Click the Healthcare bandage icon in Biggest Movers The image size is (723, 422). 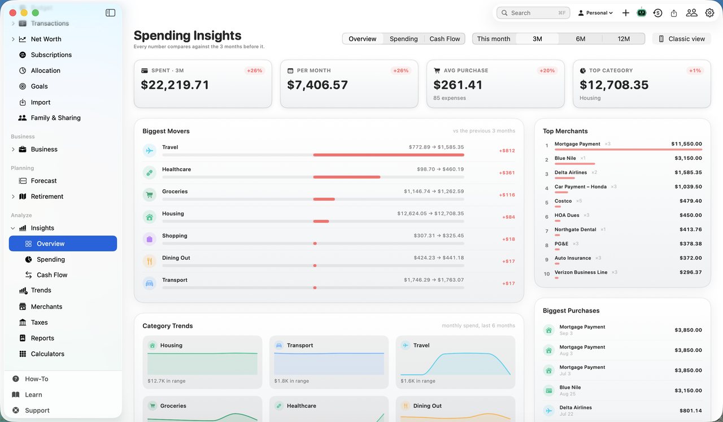[149, 172]
